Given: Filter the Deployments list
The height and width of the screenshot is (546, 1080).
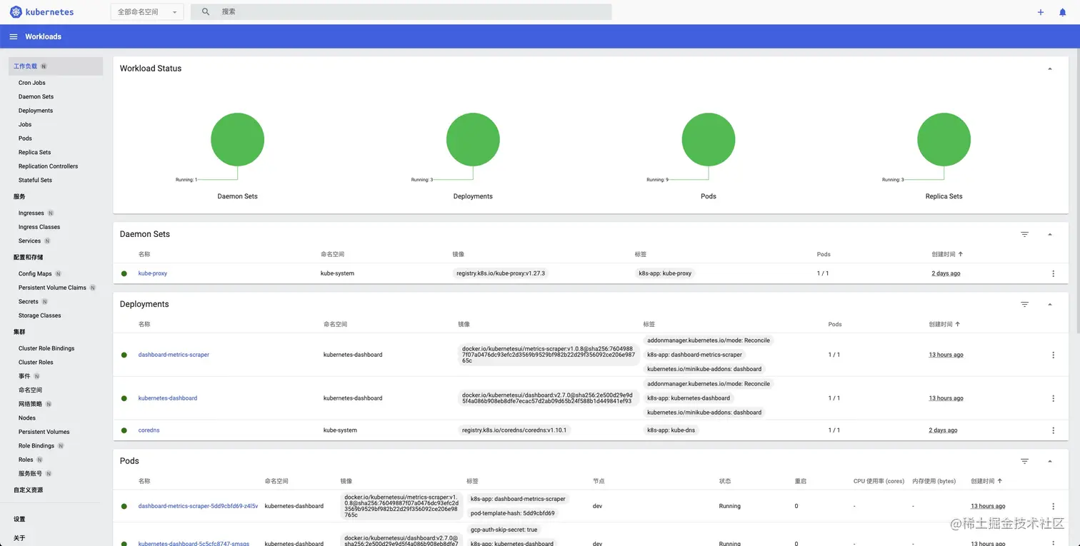Looking at the screenshot, I should click(x=1024, y=304).
